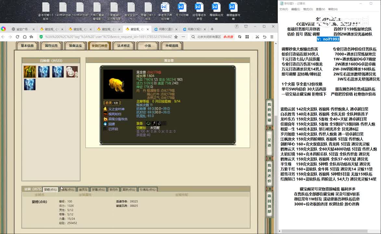The width and height of the screenshot is (381, 234).
Task: Open Notepad 文件(F) menu
Action: (x=283, y=9)
